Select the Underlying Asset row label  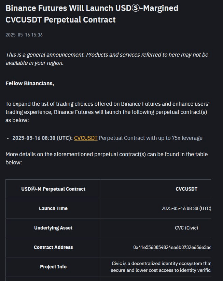point(53,228)
